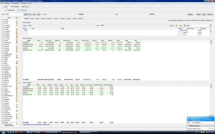Click the Edit link under Aliases

(x=181, y=30)
